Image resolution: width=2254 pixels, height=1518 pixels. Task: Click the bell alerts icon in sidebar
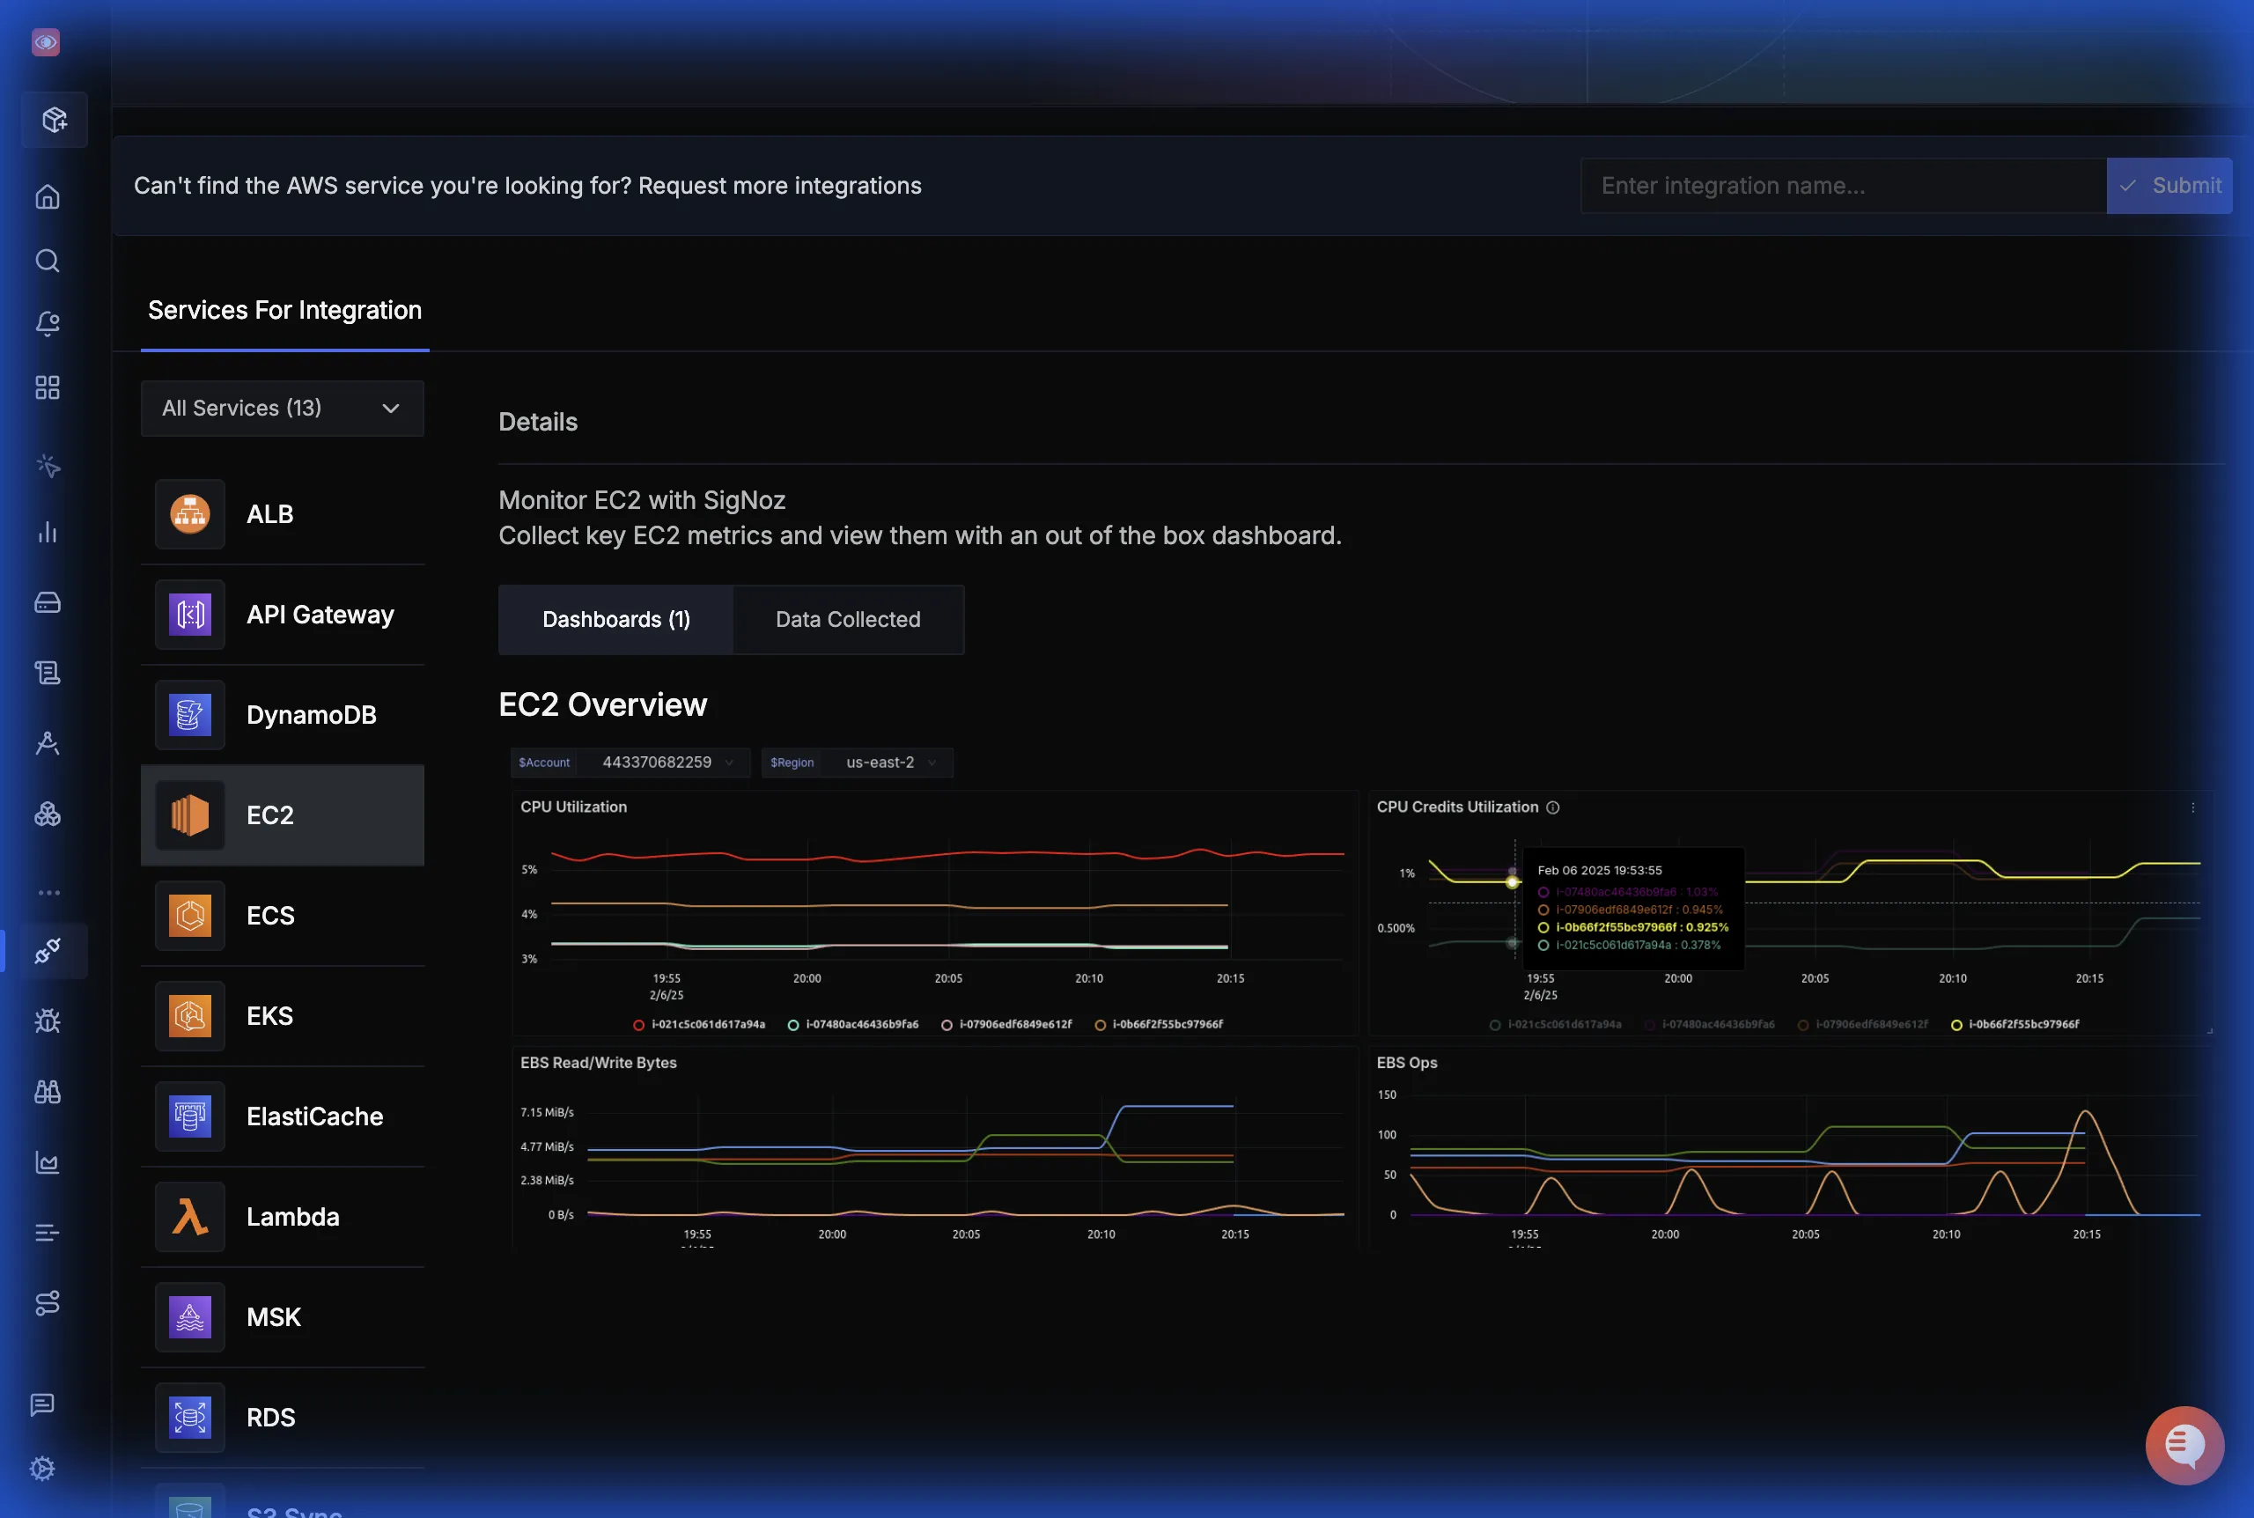(48, 323)
